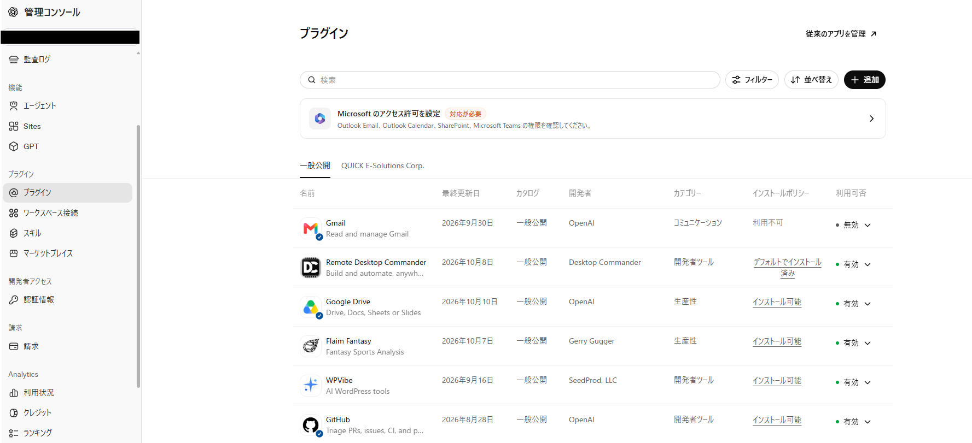Image resolution: width=972 pixels, height=443 pixels.
Task: Click Remote Desktop Commander name text
Action: pyautogui.click(x=376, y=262)
